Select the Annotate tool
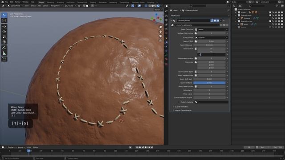Viewport: 285px width, 160px height. [x=4, y=48]
